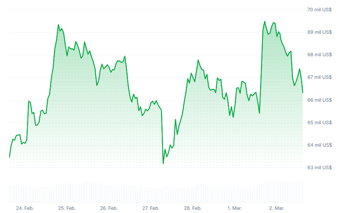Viewport: 341px width, 213px height.
Task: Select the 25. Feb. date label
Action: (x=67, y=208)
